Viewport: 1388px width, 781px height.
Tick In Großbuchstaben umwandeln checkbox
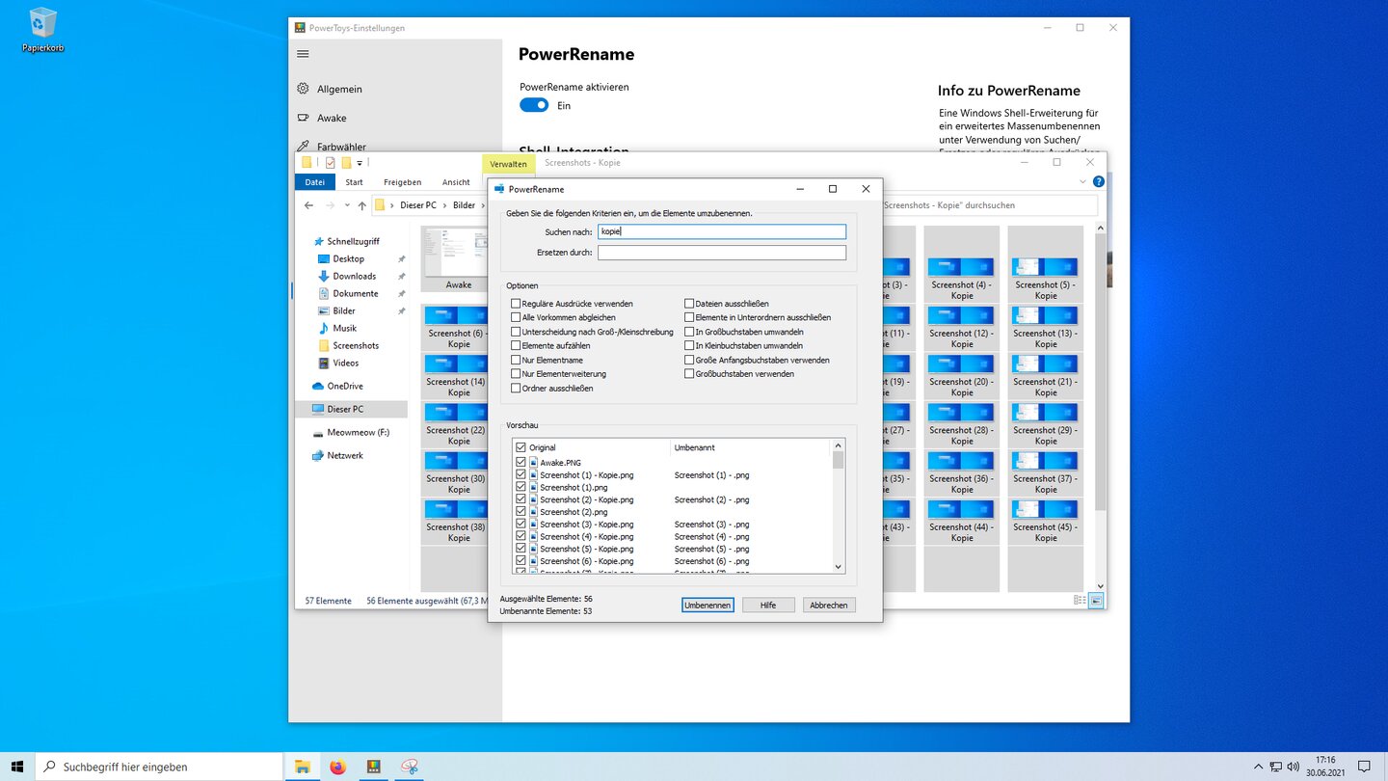click(x=689, y=332)
